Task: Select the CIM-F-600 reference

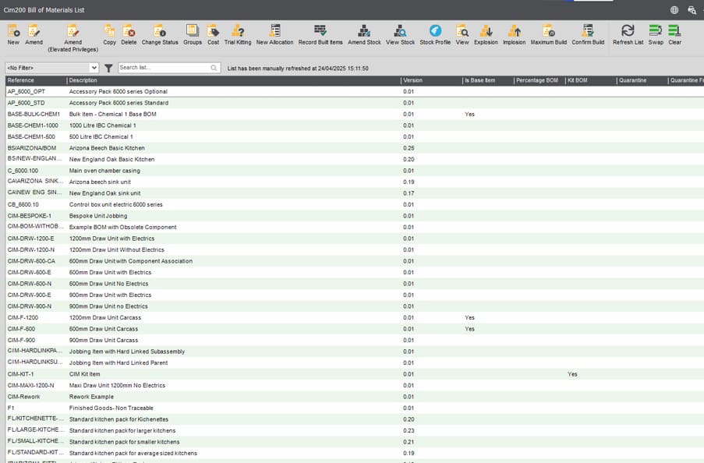Action: click(x=21, y=329)
